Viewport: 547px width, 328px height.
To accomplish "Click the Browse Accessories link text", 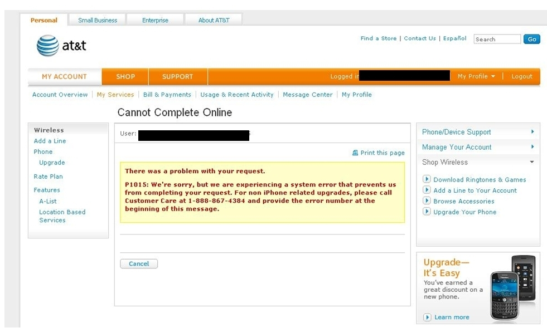I will point(463,201).
